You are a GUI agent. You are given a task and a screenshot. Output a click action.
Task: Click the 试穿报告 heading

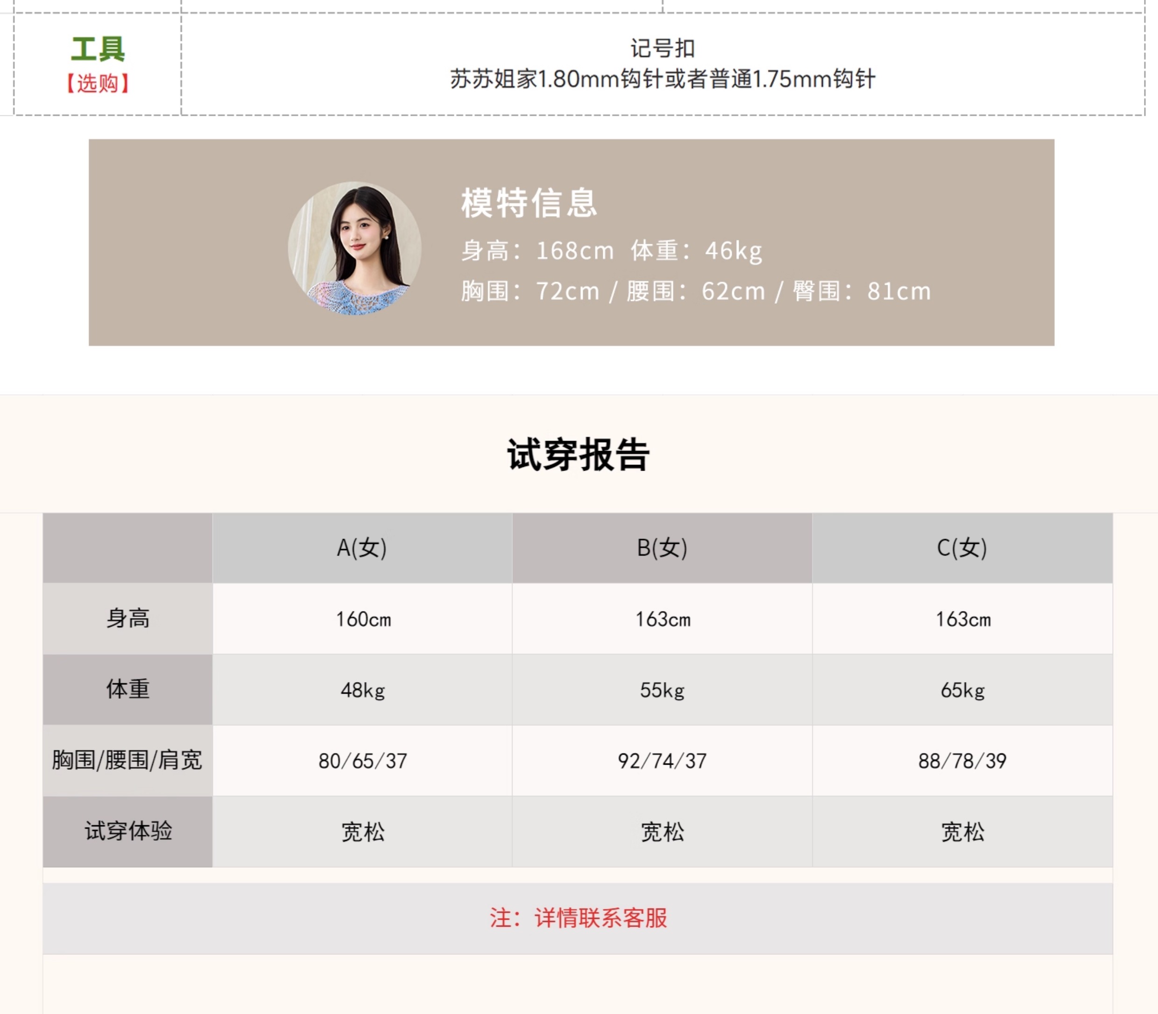(x=578, y=454)
